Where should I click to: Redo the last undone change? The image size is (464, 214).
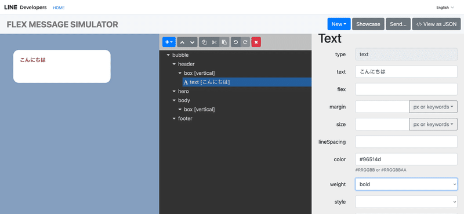[245, 42]
